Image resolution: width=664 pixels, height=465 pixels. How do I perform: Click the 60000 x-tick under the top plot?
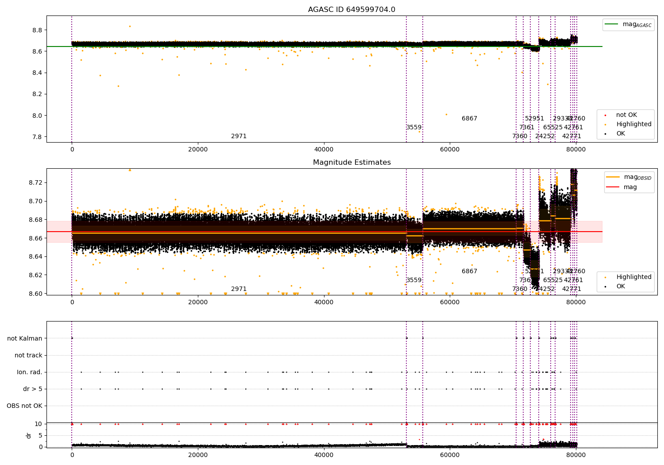(450, 149)
